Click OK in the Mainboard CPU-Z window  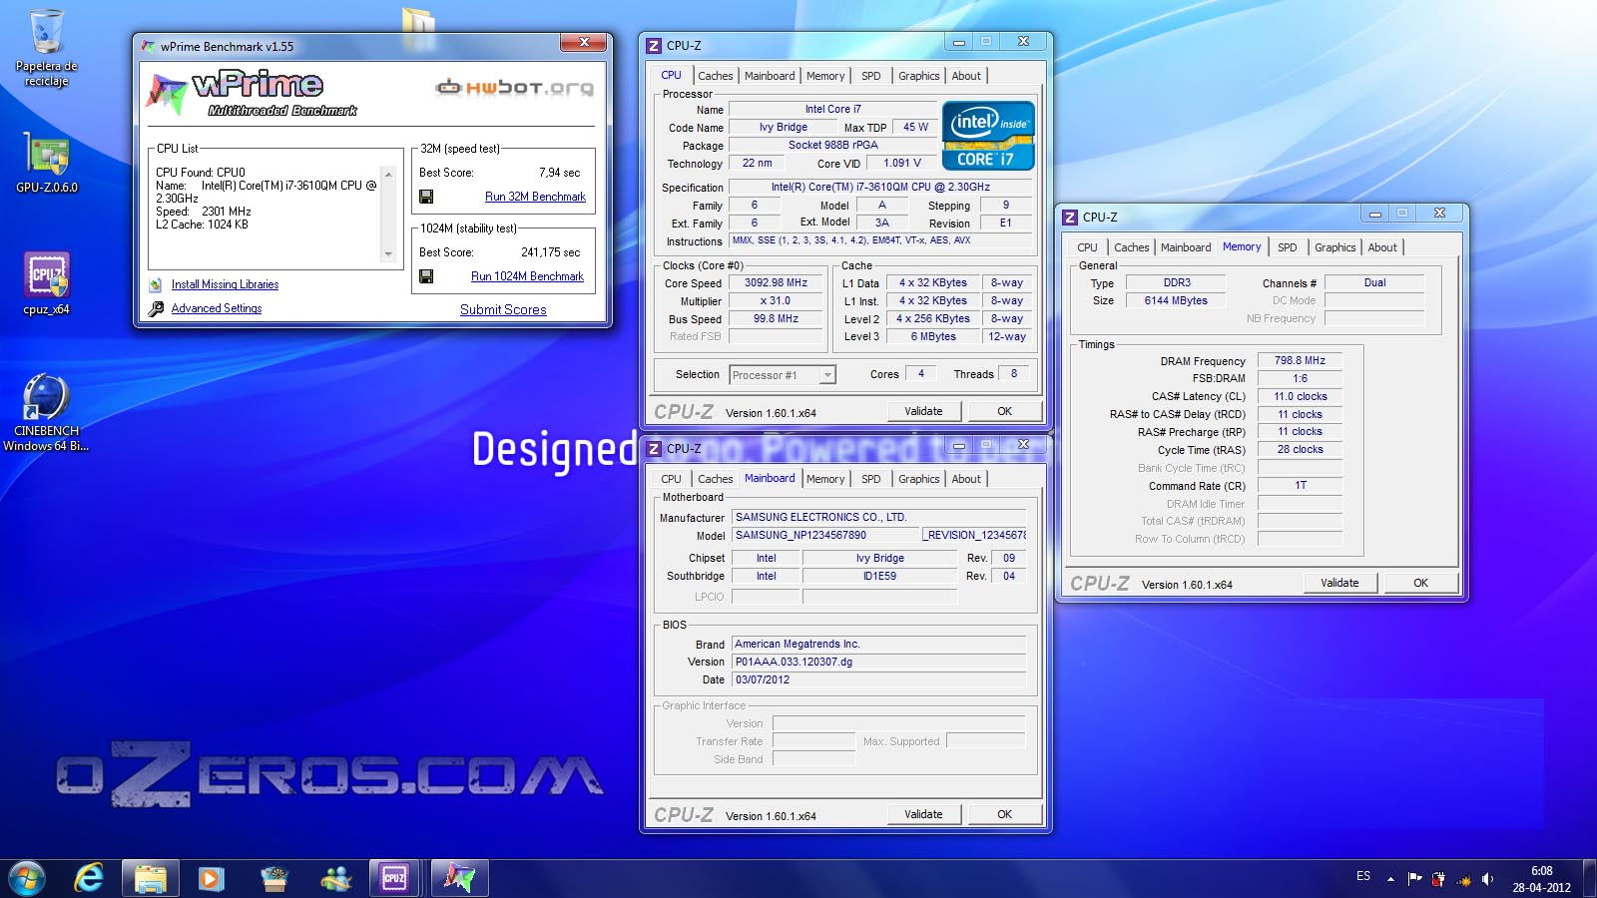click(x=1004, y=814)
